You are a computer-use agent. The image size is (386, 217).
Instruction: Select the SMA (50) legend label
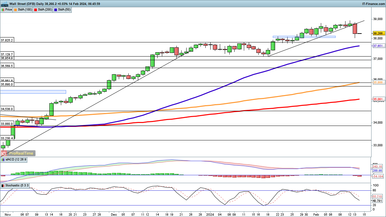[64, 10]
